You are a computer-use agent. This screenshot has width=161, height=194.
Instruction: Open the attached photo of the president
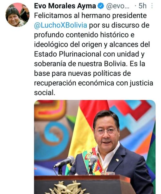95,147
